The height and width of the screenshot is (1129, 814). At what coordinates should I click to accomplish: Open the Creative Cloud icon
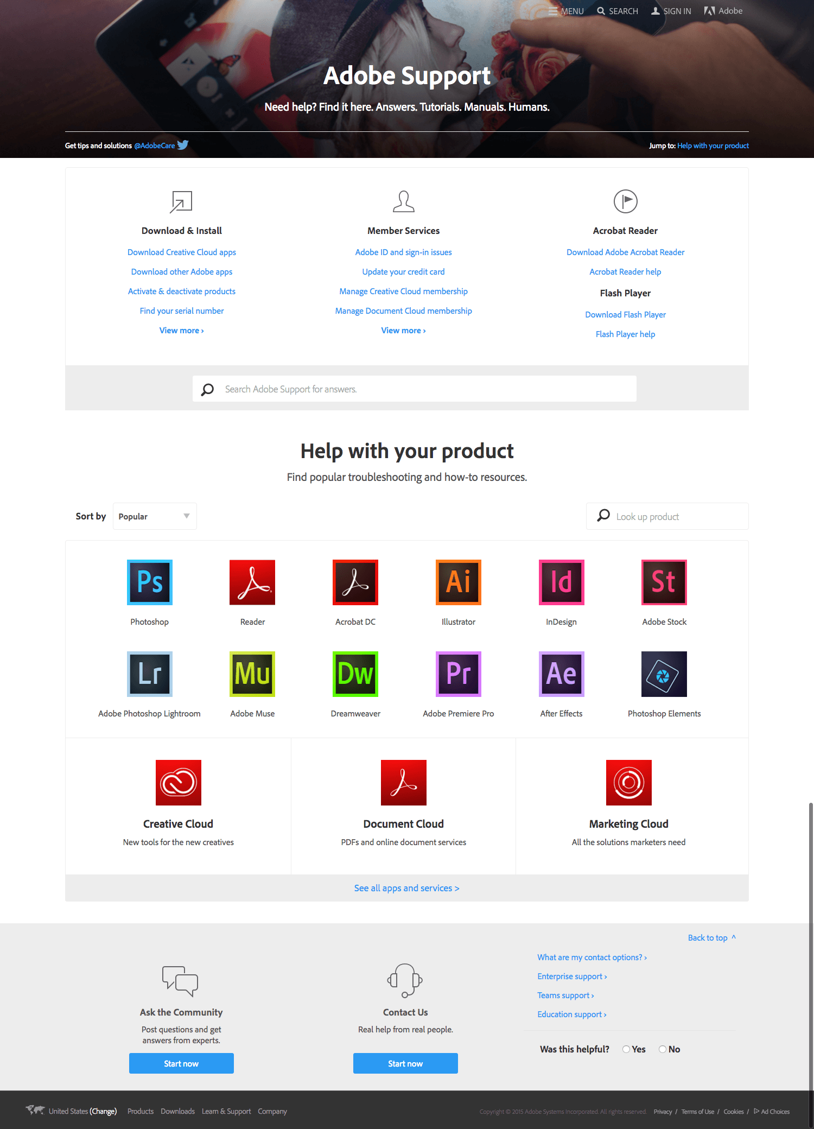pyautogui.click(x=179, y=782)
